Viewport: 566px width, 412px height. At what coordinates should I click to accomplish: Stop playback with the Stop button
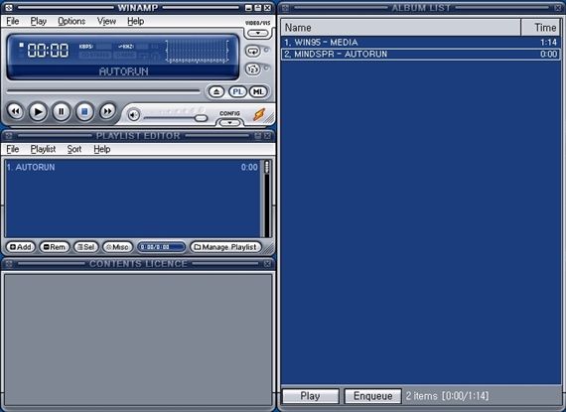click(x=84, y=112)
